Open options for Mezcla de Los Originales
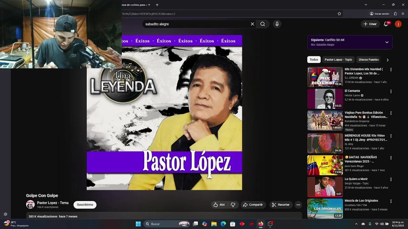 coord(391,201)
